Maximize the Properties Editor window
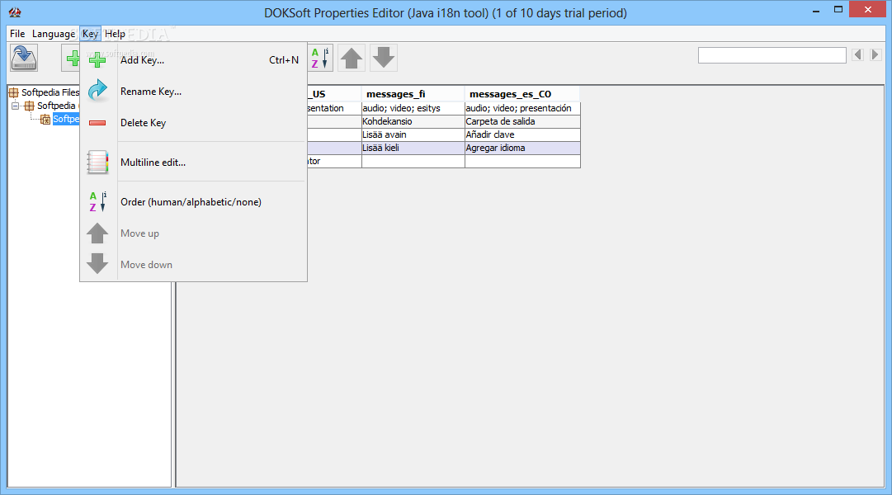 (x=838, y=10)
